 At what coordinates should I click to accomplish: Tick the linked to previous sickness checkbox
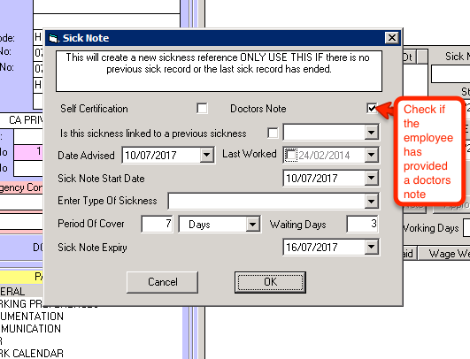(273, 133)
